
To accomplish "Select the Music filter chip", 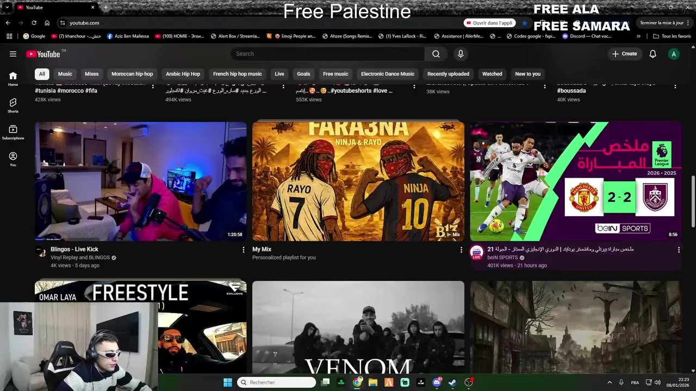I will tap(65, 74).
